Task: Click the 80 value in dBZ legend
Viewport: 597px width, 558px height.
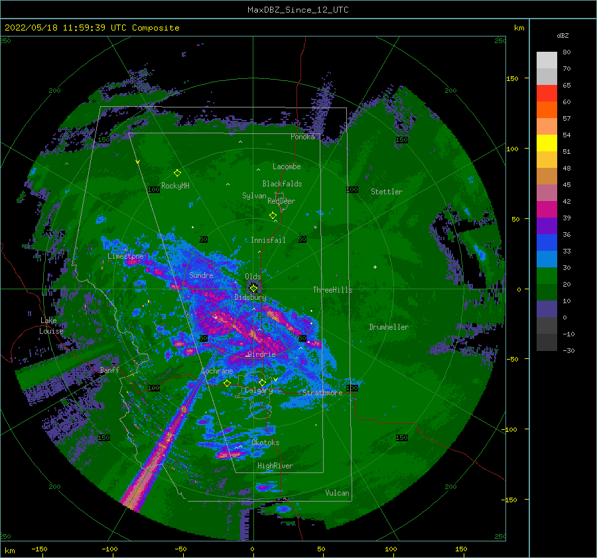Action: click(x=566, y=52)
